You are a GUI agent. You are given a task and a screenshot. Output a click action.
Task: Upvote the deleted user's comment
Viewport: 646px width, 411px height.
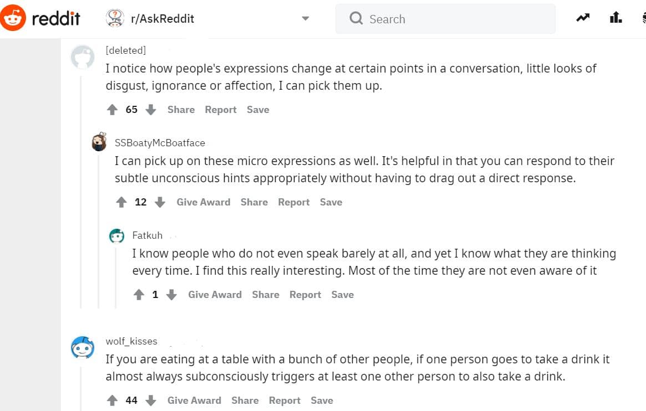[x=111, y=109]
